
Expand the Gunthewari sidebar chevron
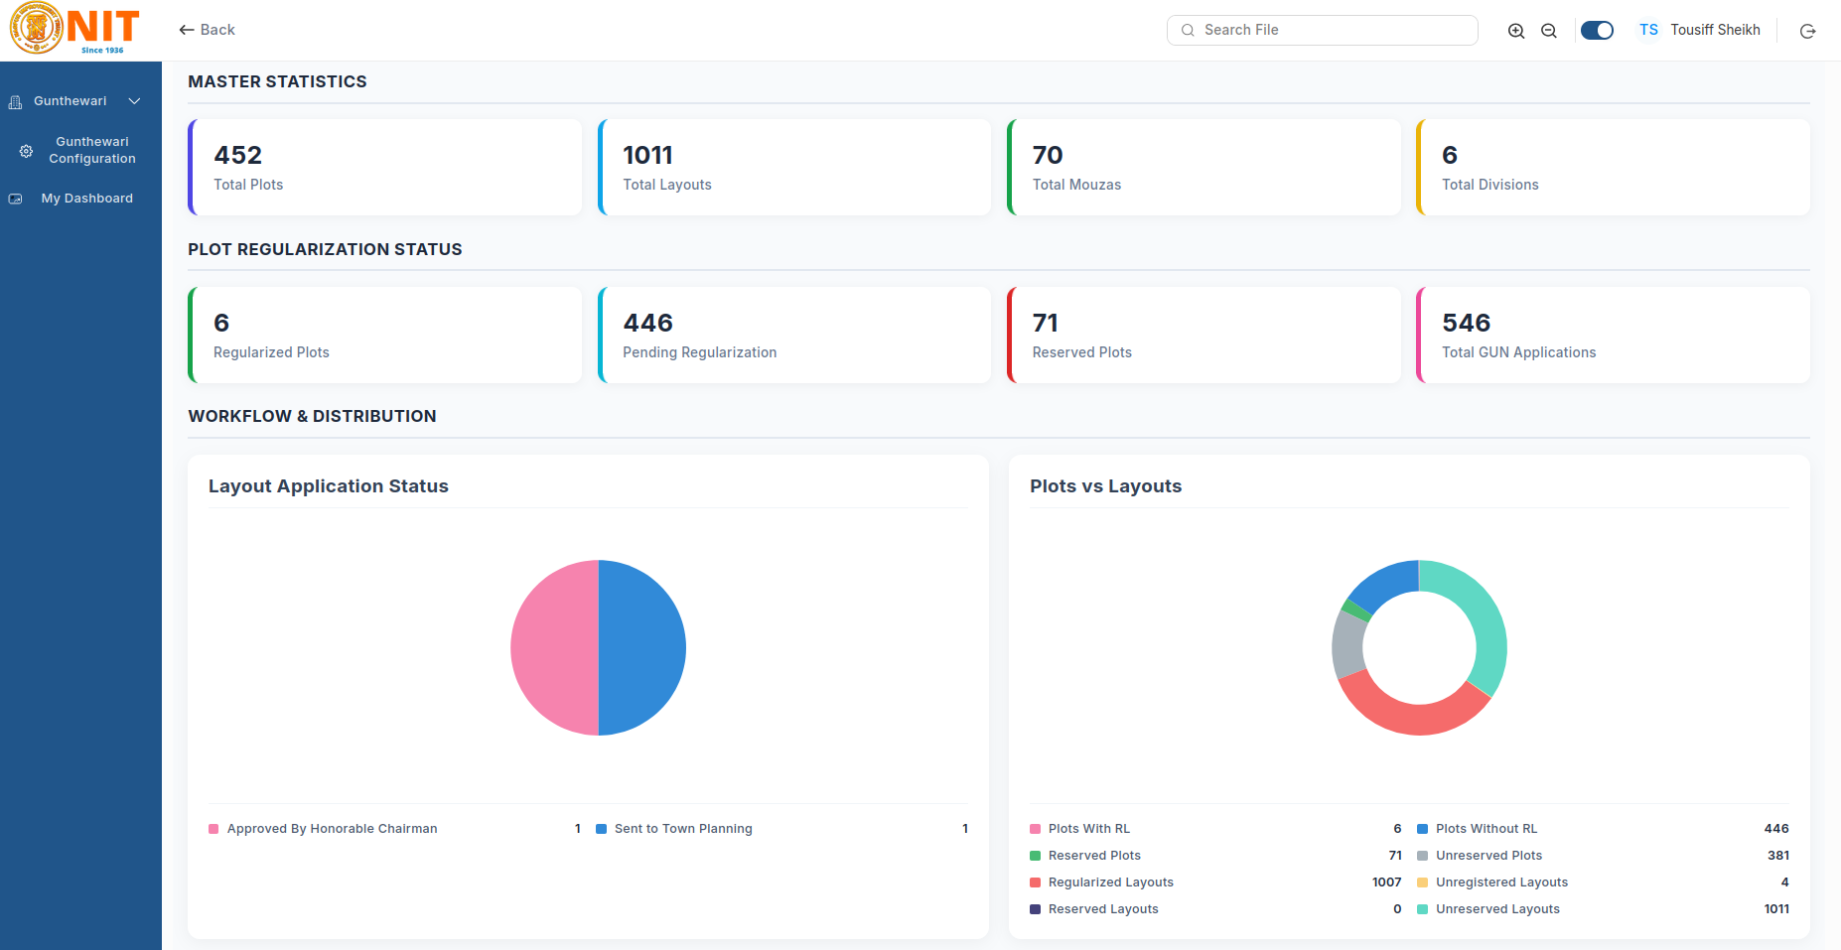click(x=135, y=101)
